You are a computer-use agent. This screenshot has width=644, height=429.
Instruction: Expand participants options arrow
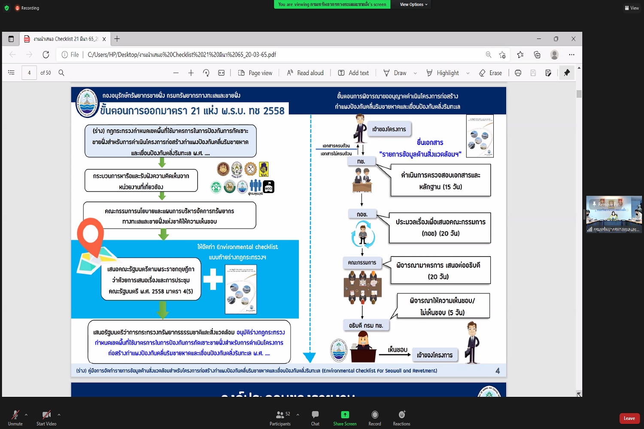(298, 415)
